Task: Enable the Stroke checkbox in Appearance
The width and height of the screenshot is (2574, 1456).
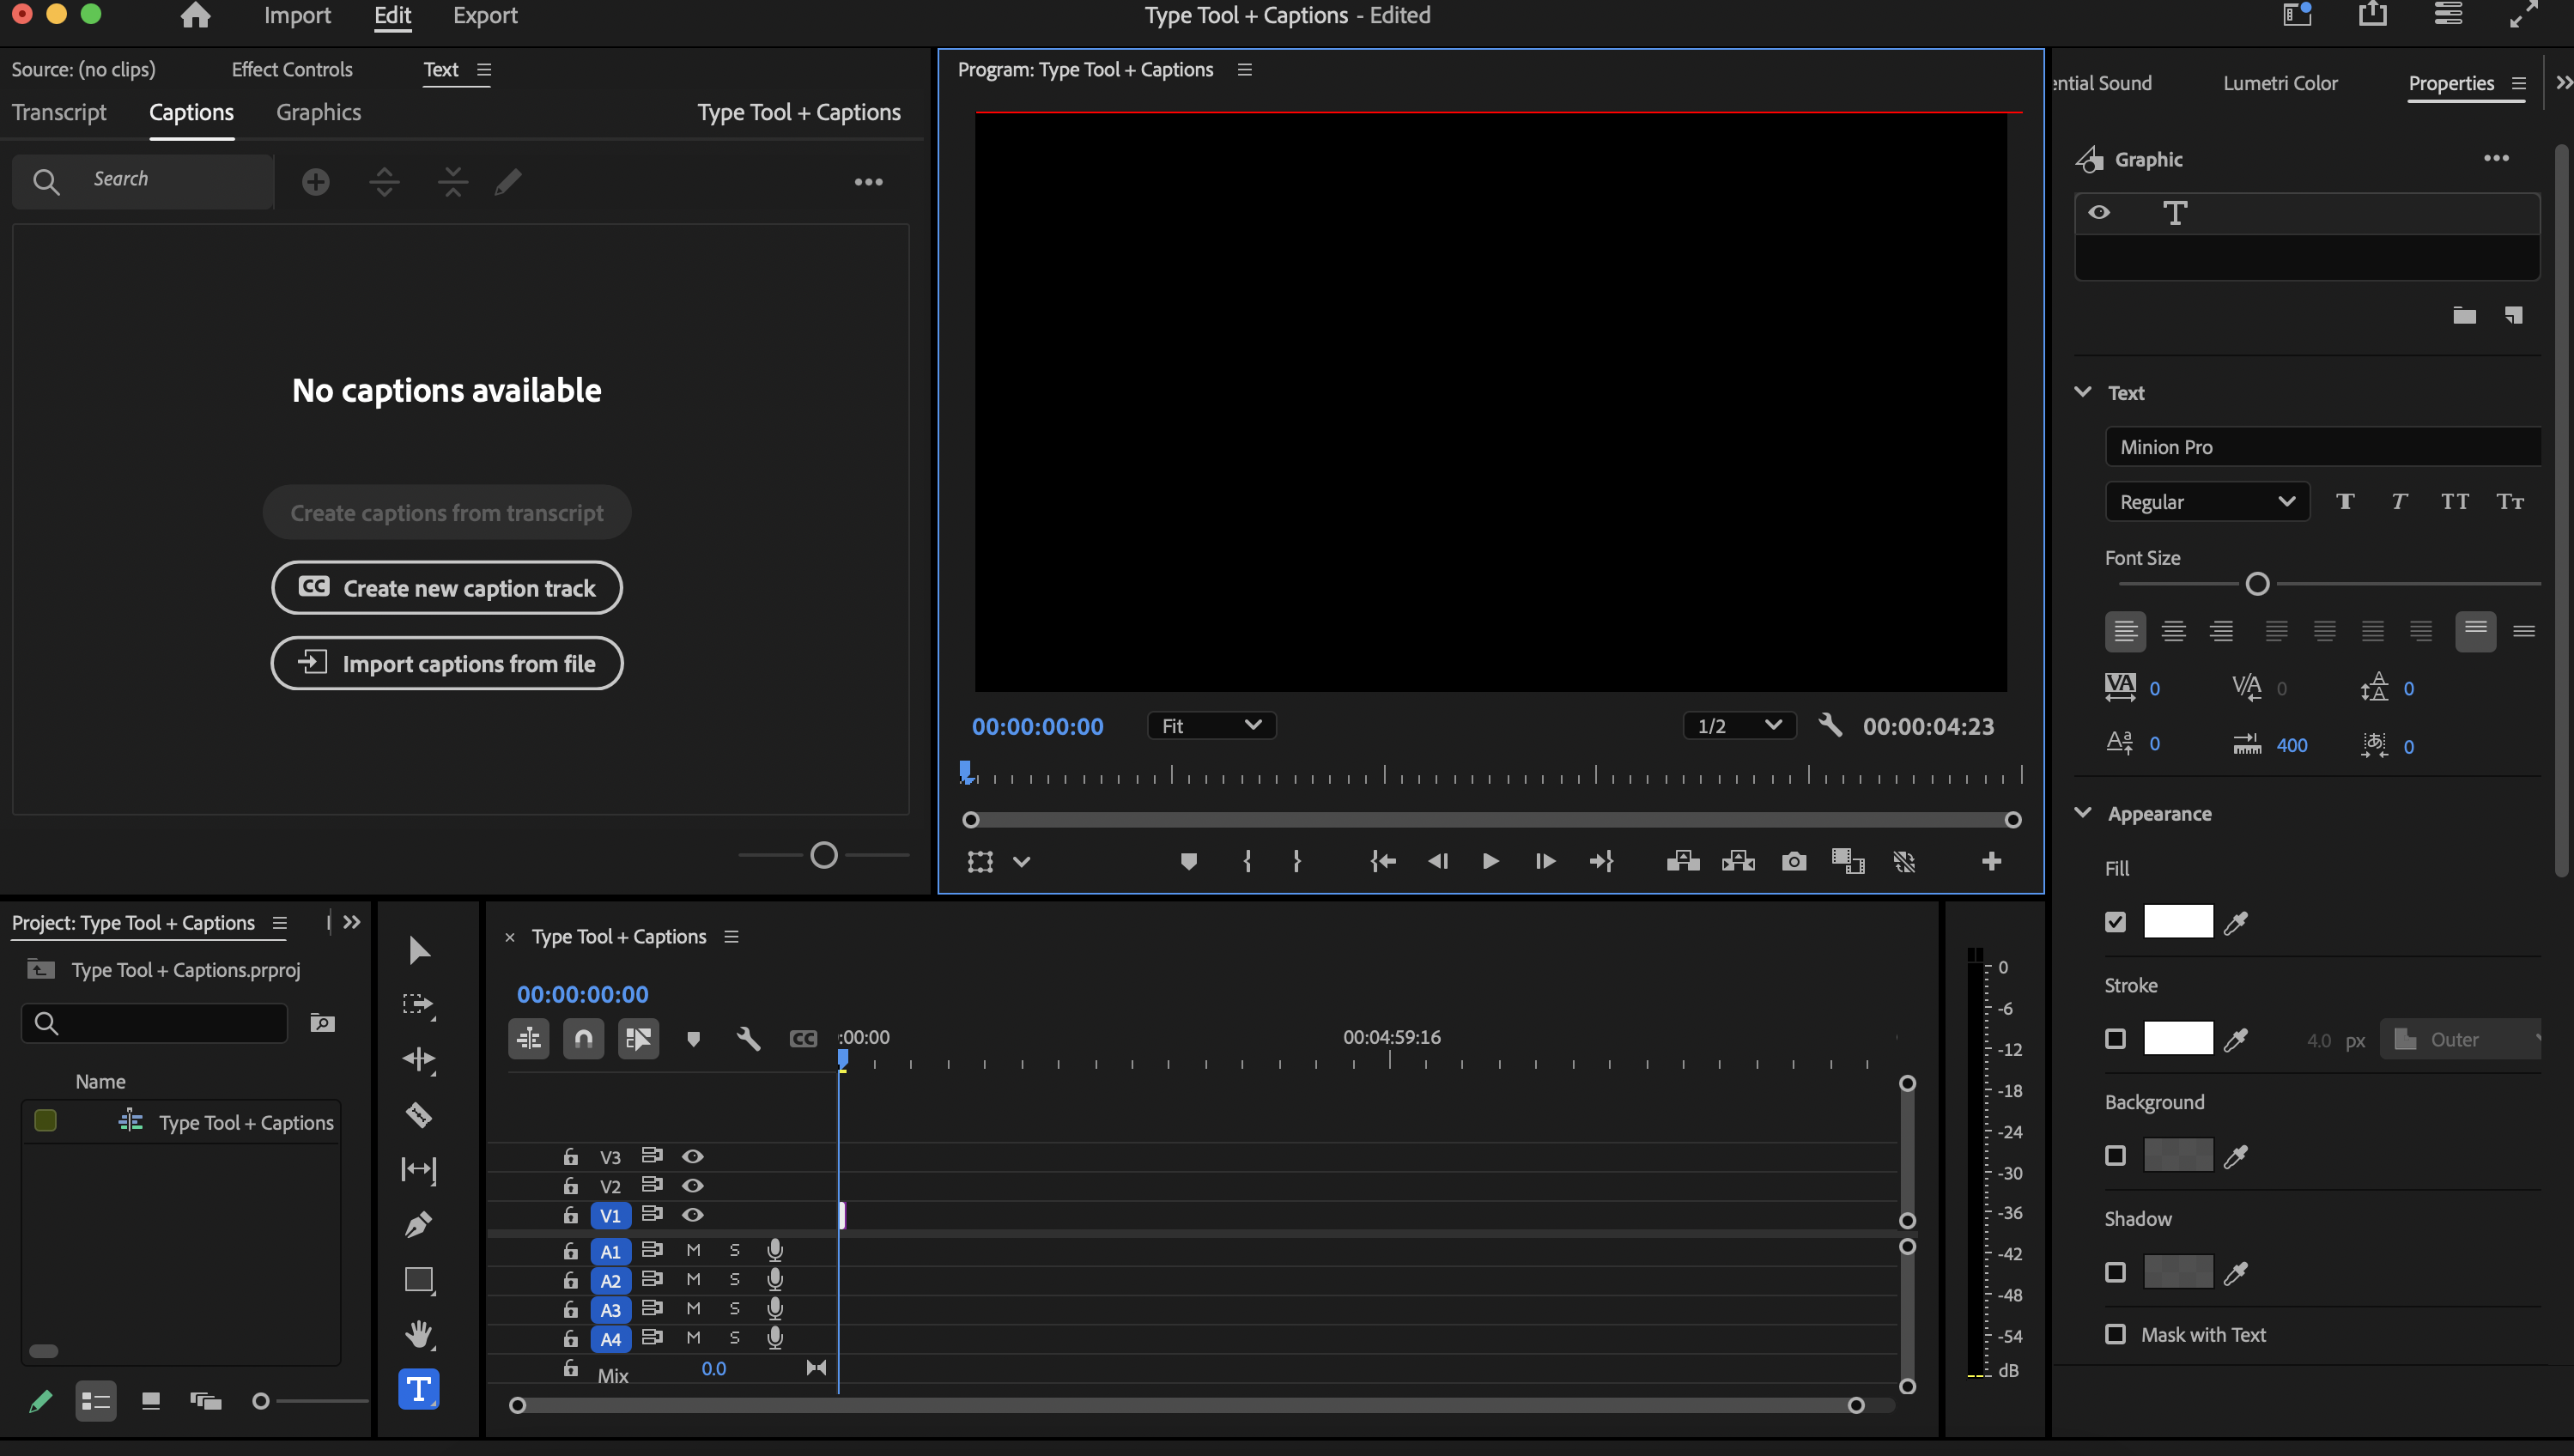Action: (x=2115, y=1038)
